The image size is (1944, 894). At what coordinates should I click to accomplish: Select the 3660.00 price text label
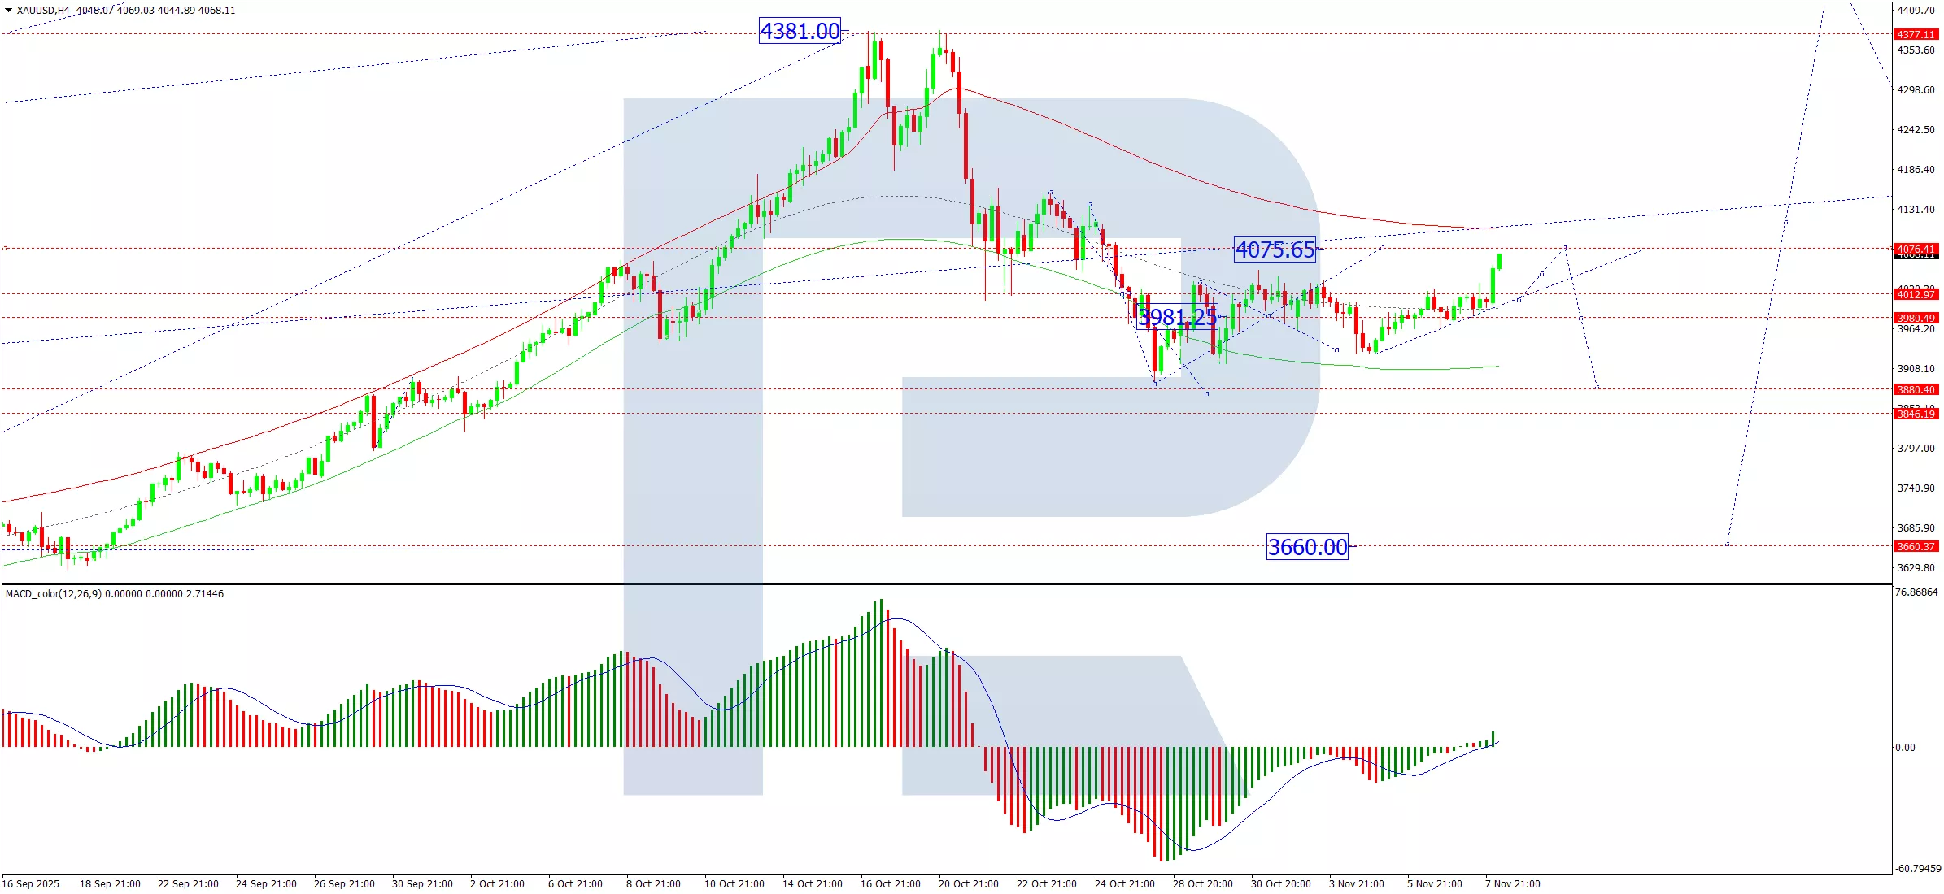tap(1307, 547)
